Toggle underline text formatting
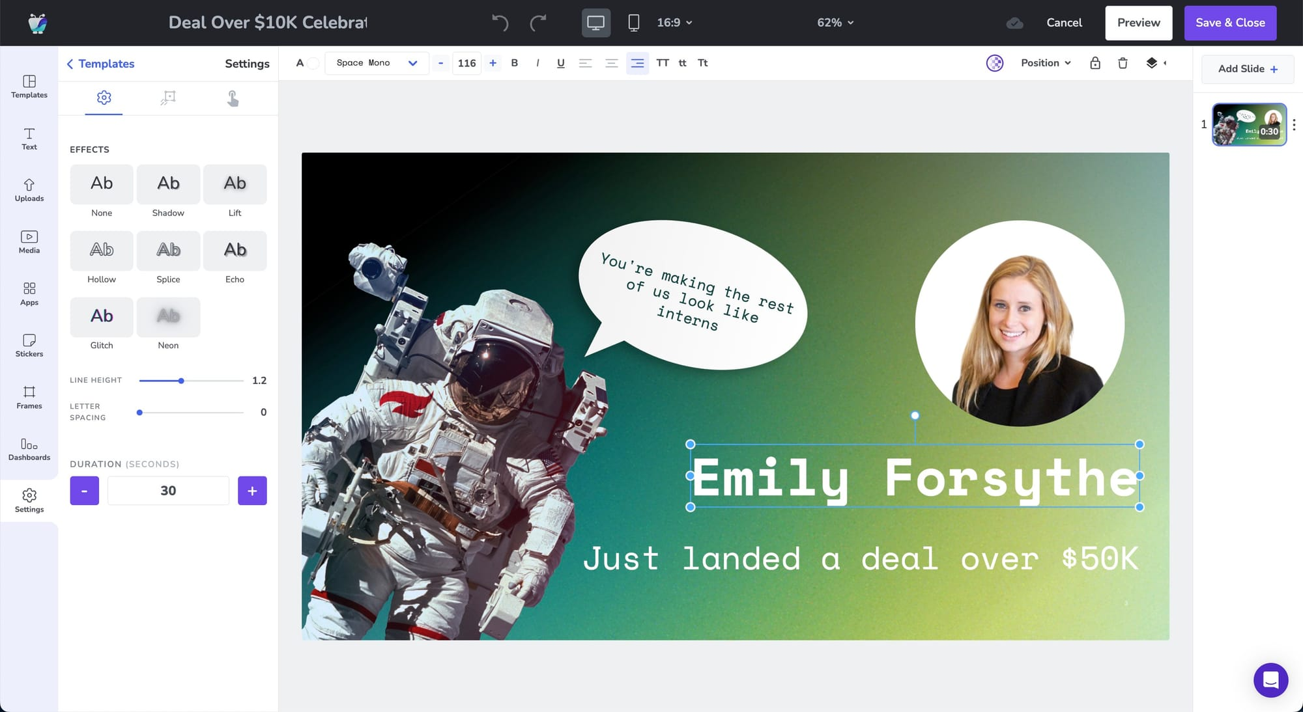 (x=560, y=63)
